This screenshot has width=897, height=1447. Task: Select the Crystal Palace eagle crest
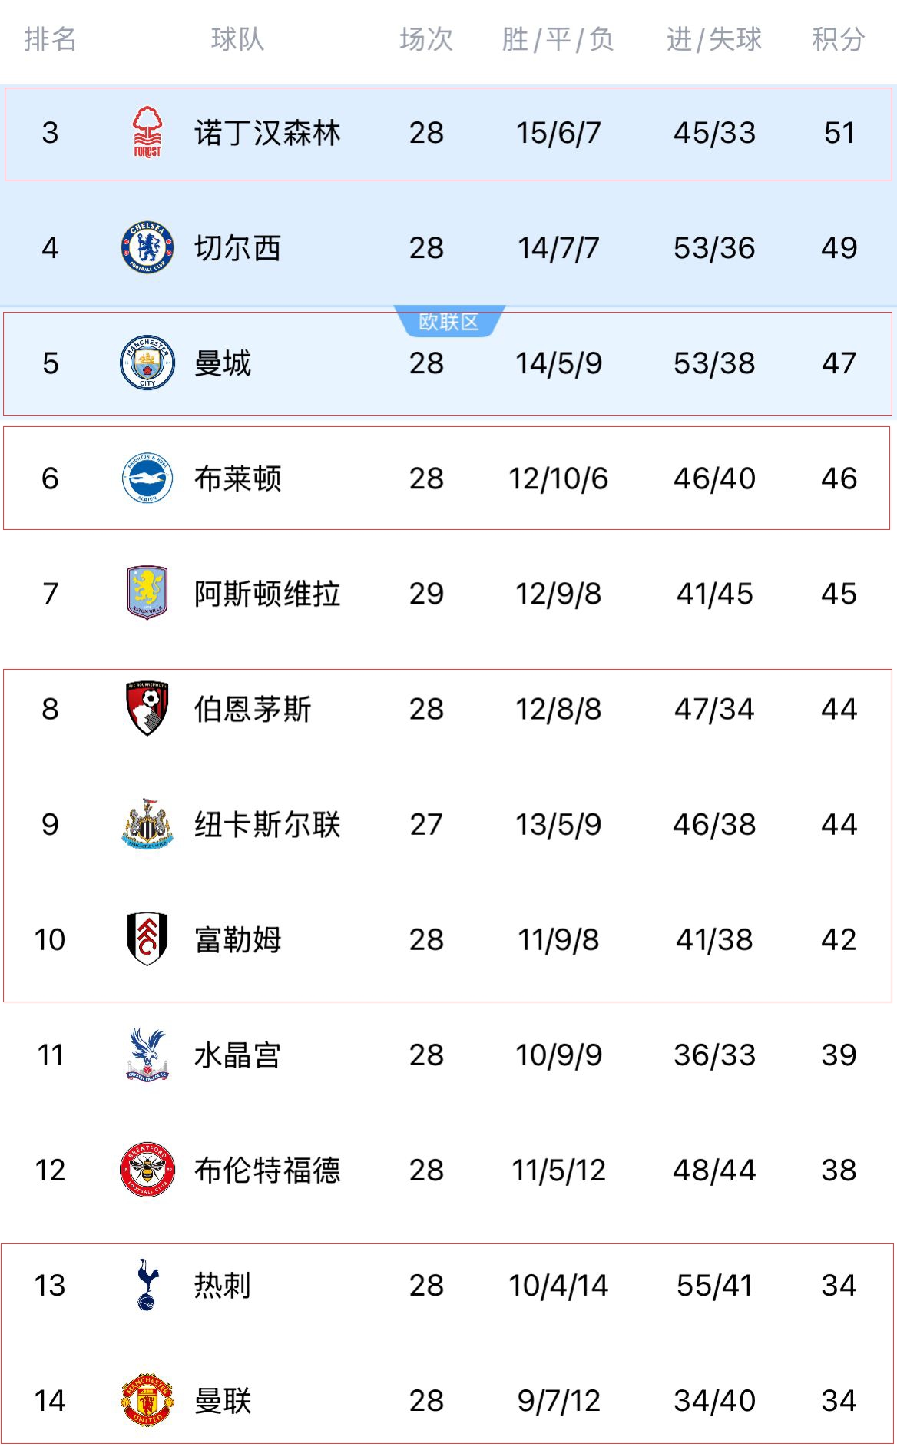pos(147,1055)
